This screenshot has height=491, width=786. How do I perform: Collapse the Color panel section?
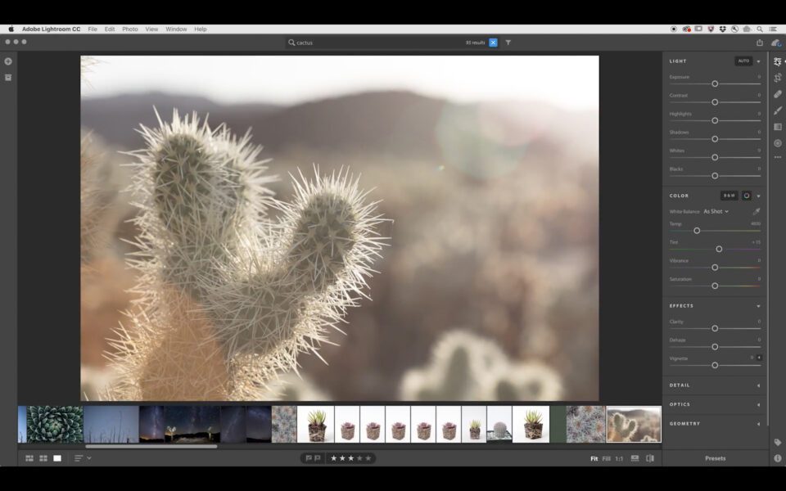pos(758,196)
